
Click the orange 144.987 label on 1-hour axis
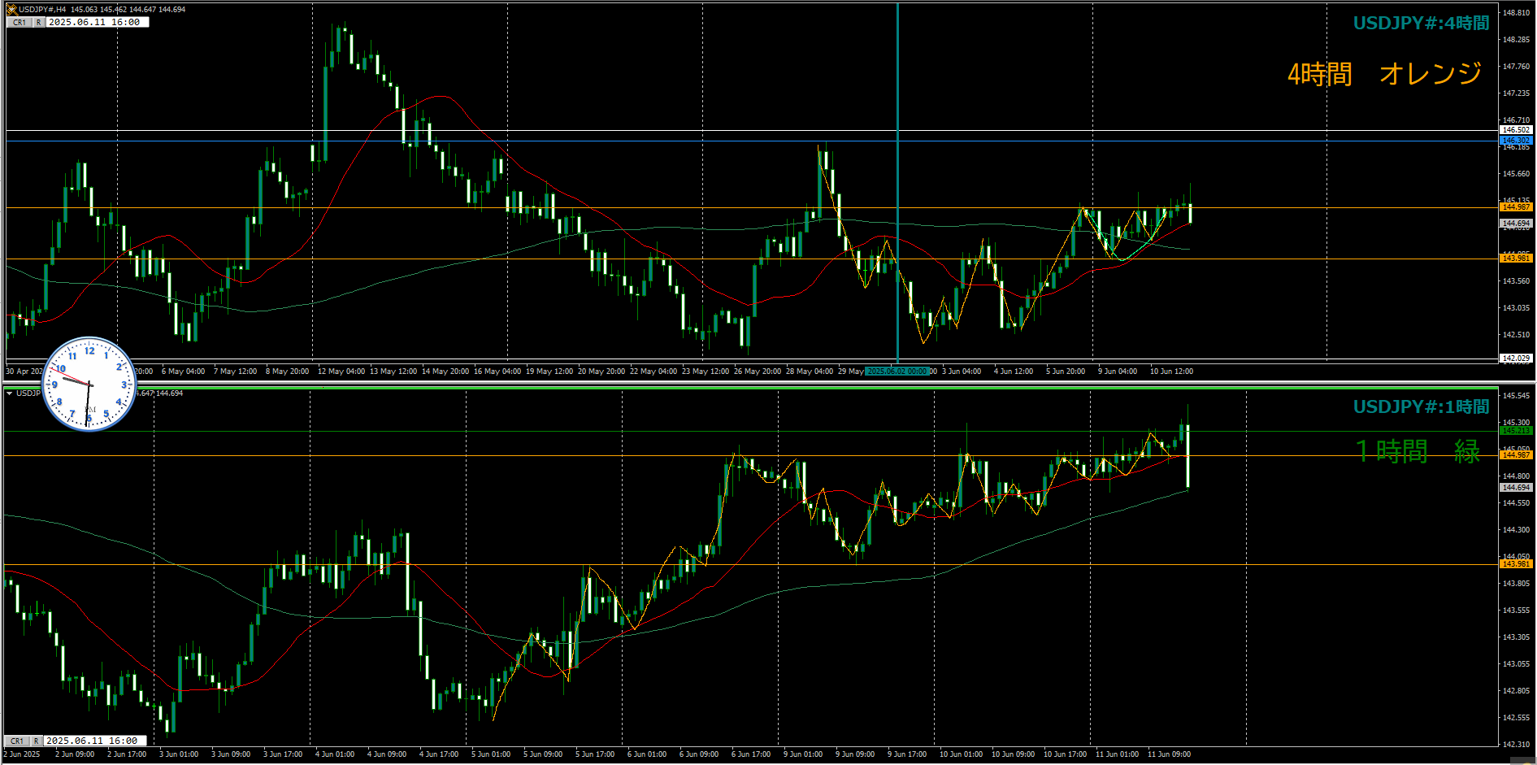[x=1516, y=455]
